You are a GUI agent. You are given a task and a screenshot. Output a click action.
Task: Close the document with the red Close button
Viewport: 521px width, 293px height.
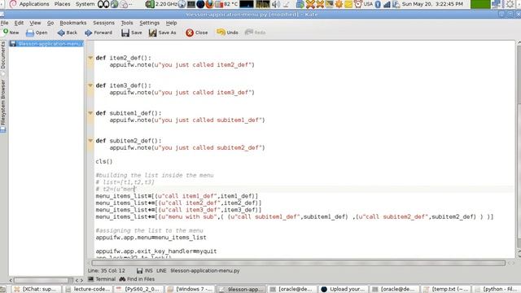(197, 33)
